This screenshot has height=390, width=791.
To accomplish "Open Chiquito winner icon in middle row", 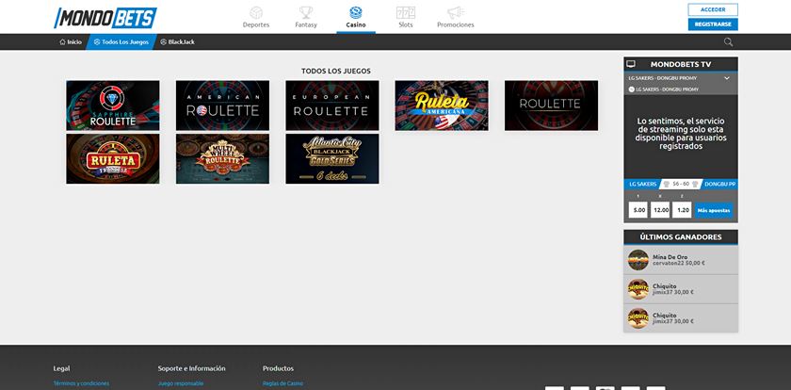I will (638, 289).
